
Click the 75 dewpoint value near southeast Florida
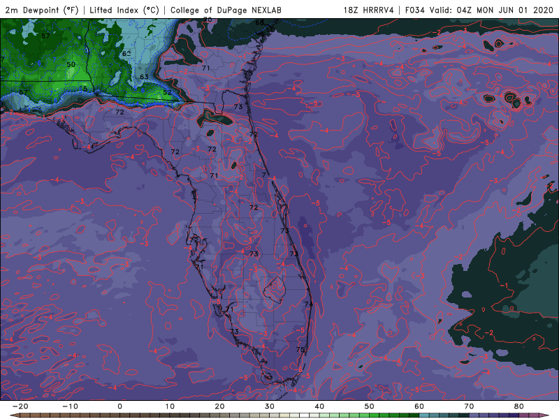coord(300,350)
